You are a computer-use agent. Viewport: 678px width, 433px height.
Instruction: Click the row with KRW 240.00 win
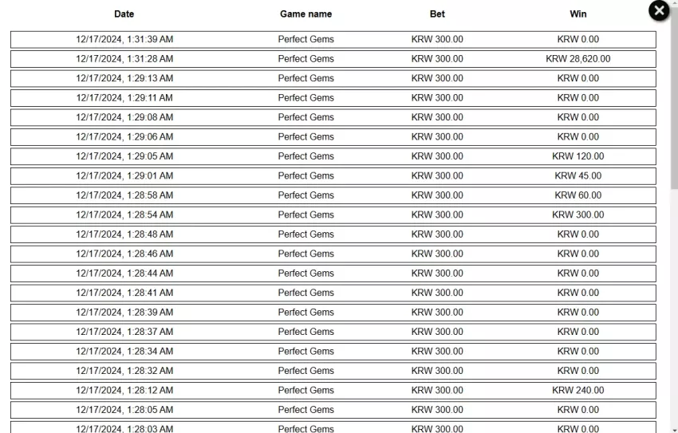(333, 390)
